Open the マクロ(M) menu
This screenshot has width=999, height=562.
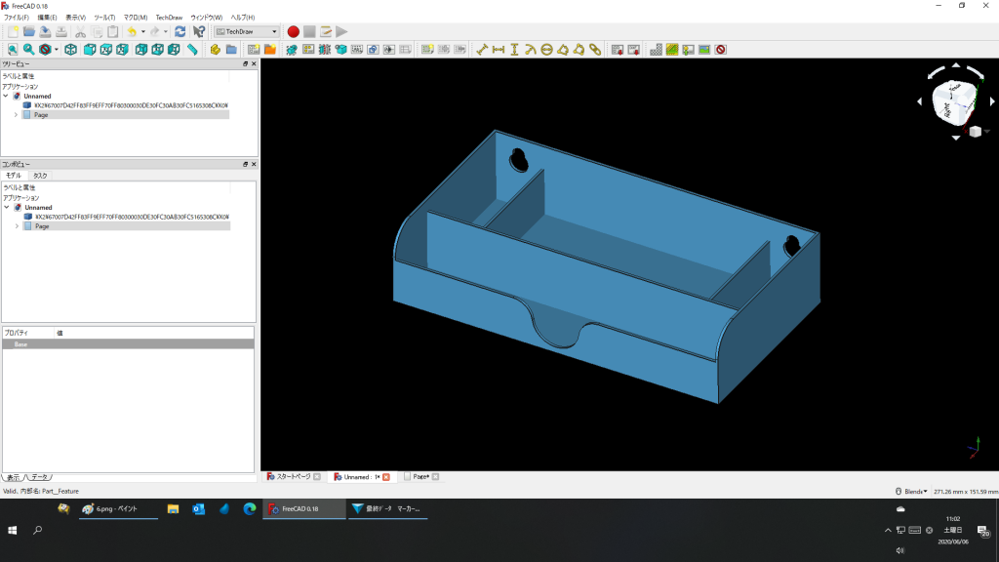[135, 18]
